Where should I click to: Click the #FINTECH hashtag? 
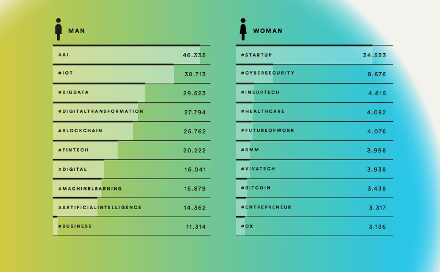[x=73, y=150]
